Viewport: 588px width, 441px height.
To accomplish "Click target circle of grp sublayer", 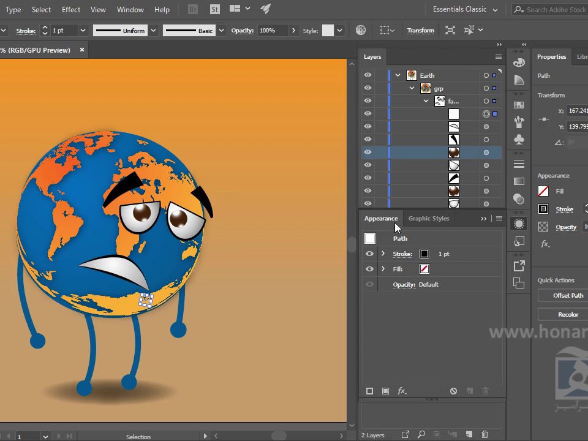I will pos(486,88).
